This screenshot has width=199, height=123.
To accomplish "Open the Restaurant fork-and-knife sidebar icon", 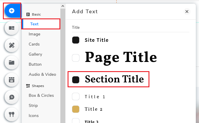I will point(12,114).
